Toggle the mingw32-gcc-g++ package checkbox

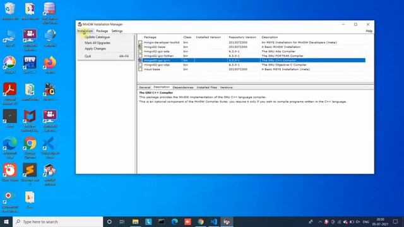(140, 61)
